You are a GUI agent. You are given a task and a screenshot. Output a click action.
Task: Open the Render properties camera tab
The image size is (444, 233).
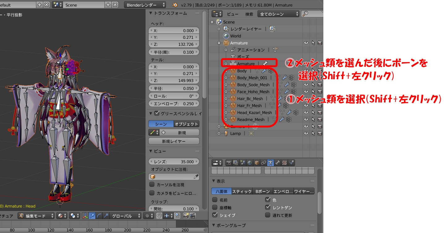click(229, 163)
